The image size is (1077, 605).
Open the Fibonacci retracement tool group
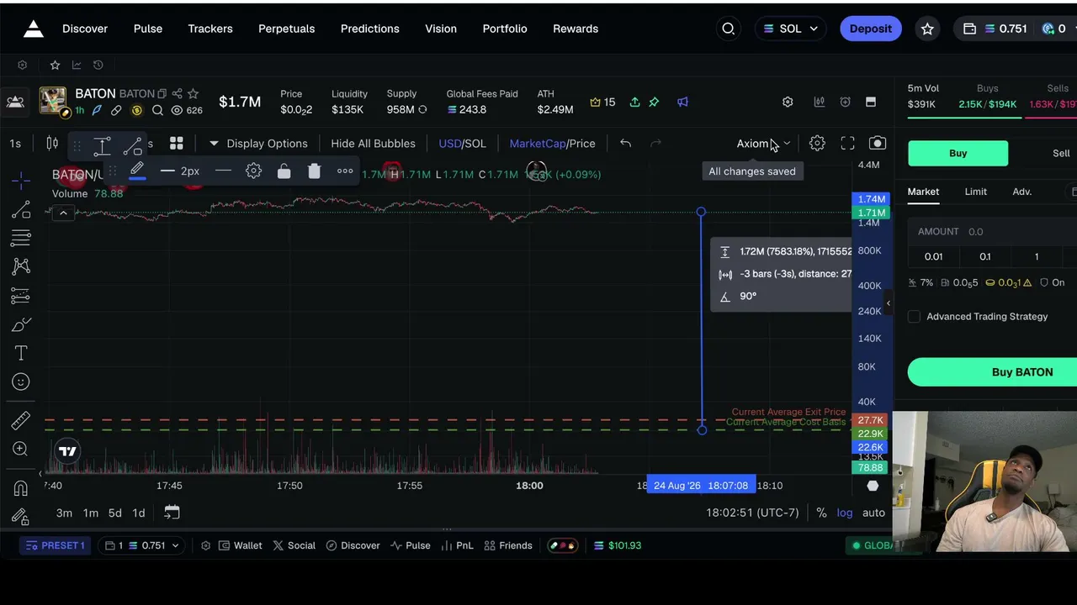[21, 239]
